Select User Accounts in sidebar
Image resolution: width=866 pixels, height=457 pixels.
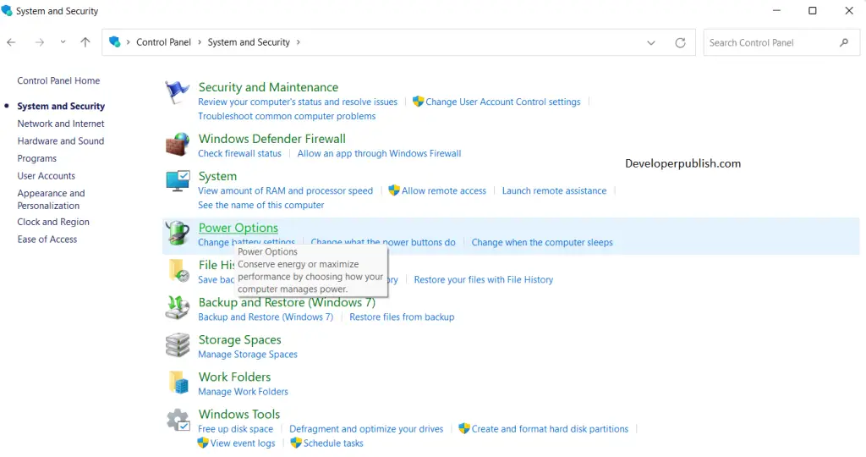pyautogui.click(x=47, y=176)
